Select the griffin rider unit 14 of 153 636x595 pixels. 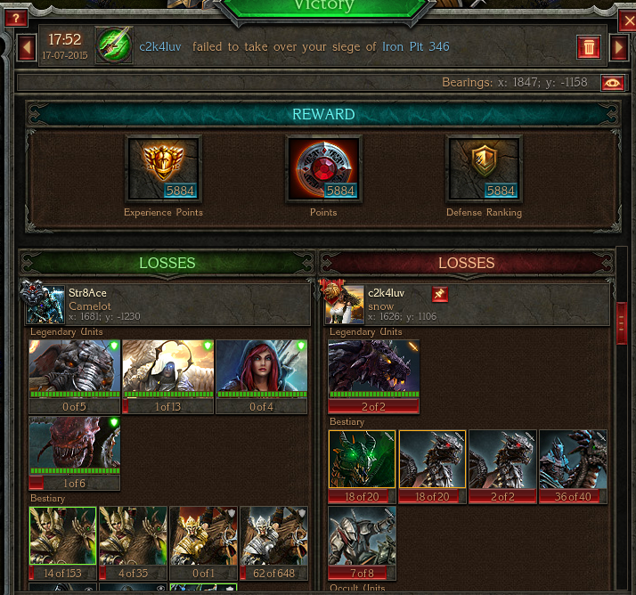pos(63,543)
